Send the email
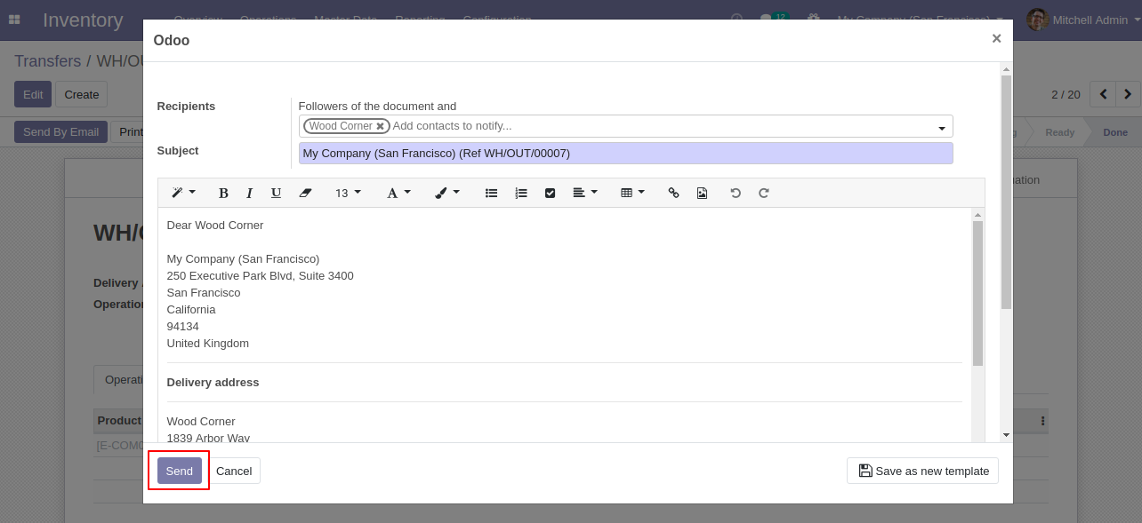This screenshot has height=523, width=1142. pyautogui.click(x=180, y=471)
